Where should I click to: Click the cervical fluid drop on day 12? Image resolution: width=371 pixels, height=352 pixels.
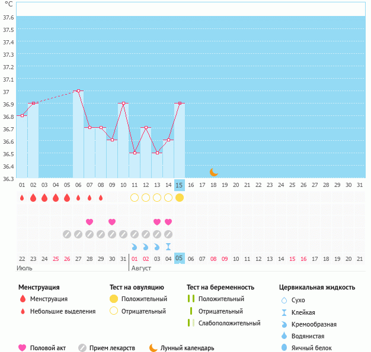tap(146, 246)
